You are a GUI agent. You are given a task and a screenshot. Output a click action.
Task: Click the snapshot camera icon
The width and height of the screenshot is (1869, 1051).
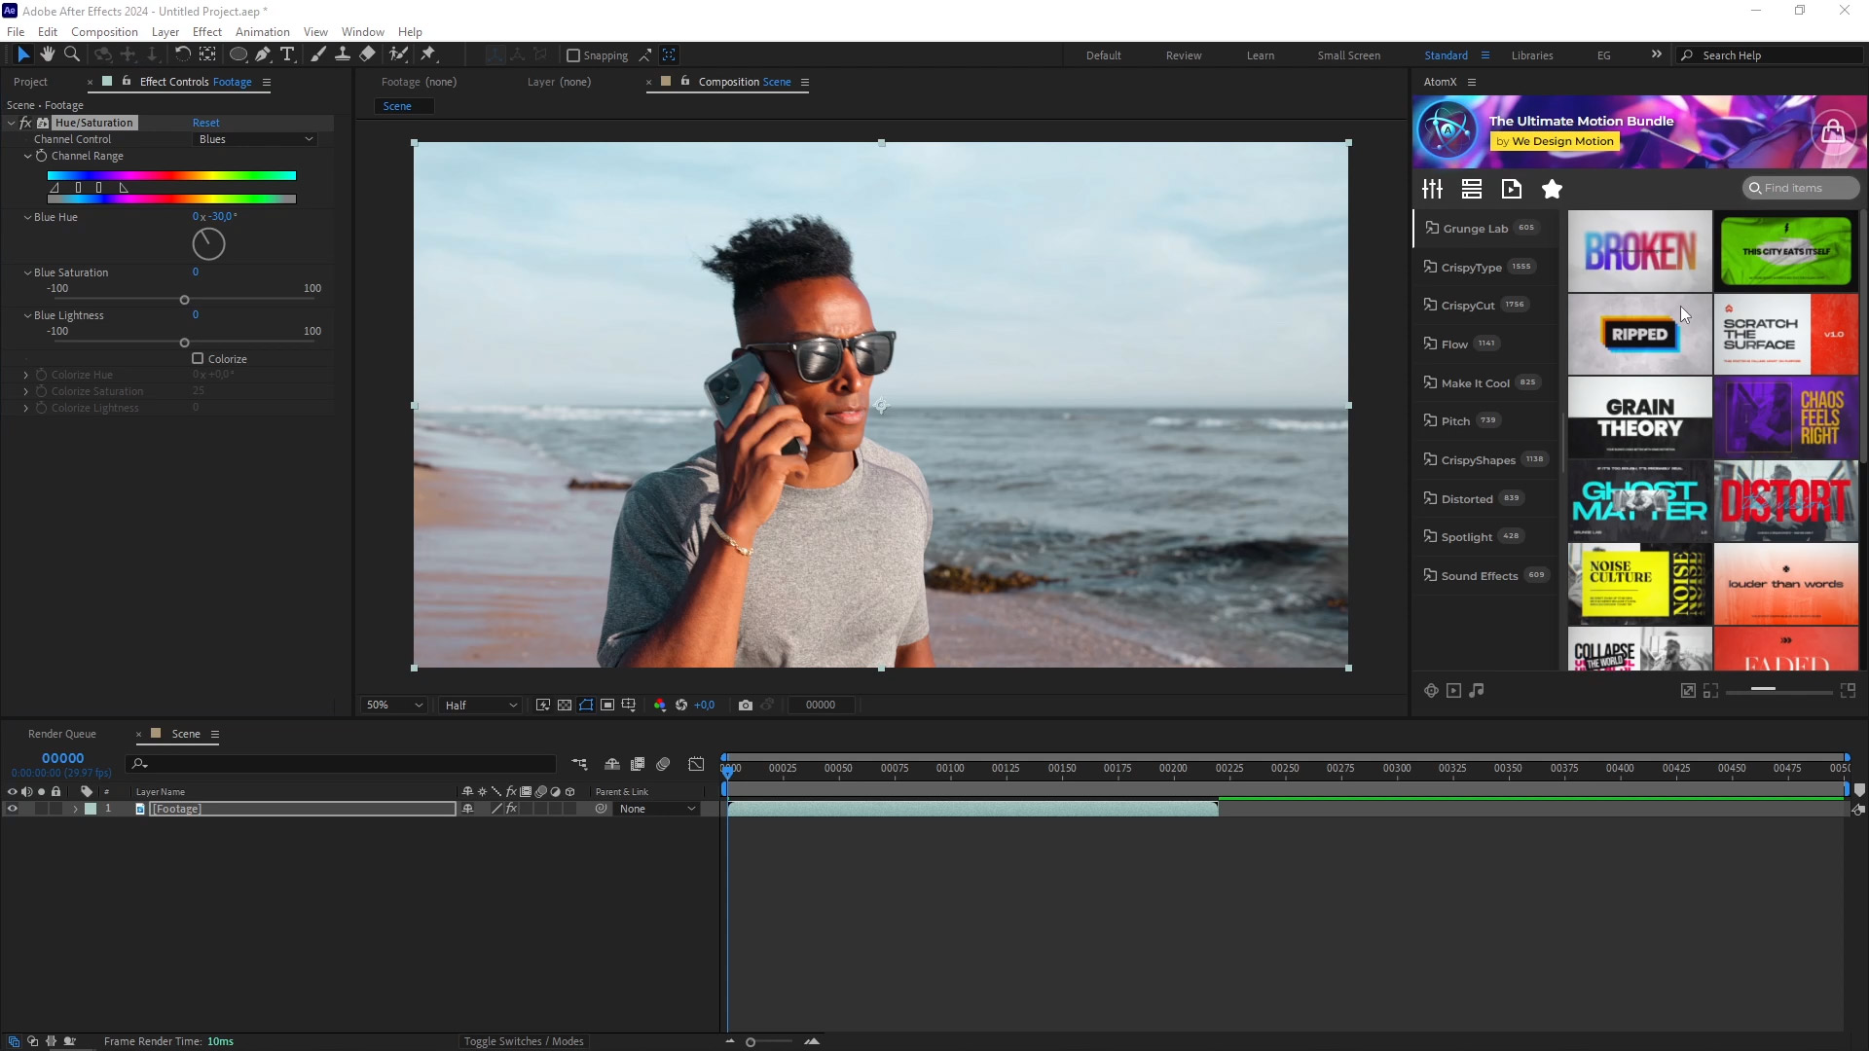click(746, 705)
